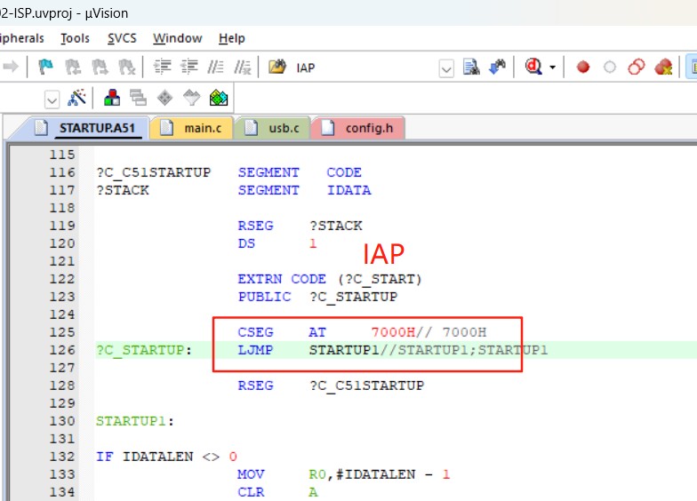The image size is (697, 501).
Task: Start debug session with red d icon
Action: coord(533,68)
